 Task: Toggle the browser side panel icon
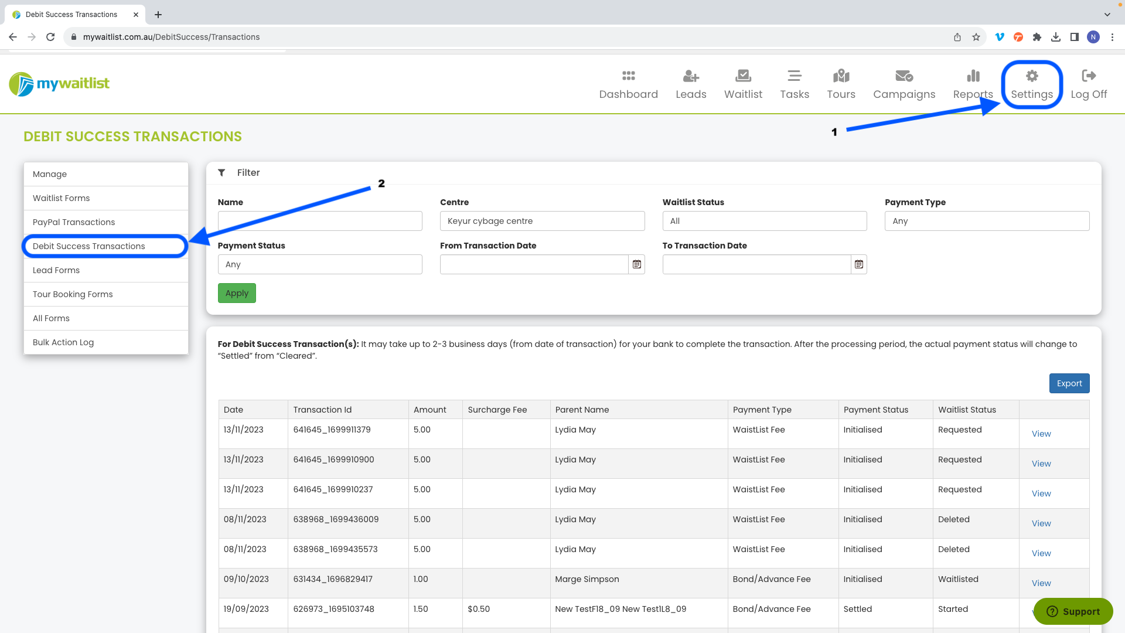[x=1074, y=37]
